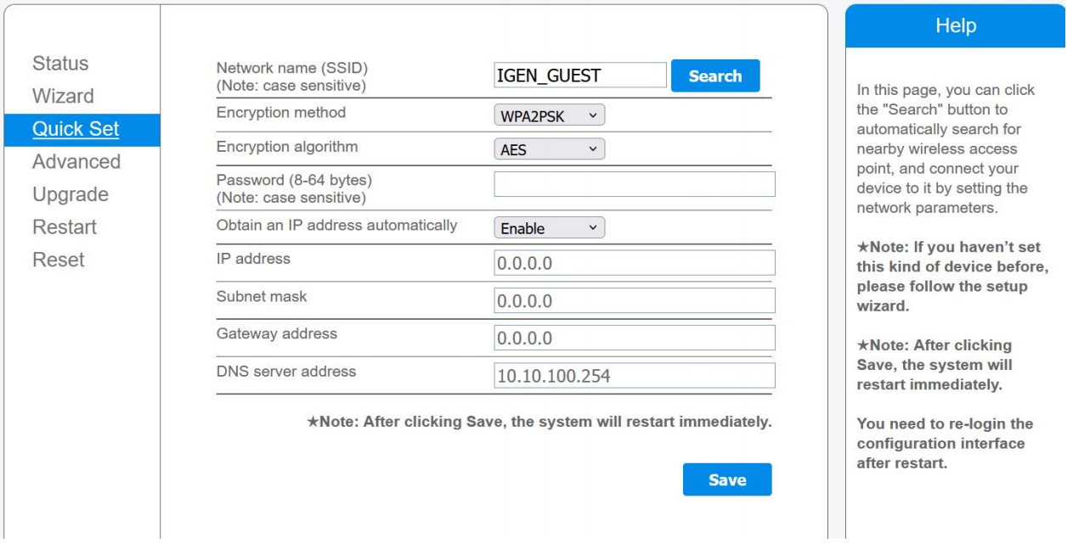Screen dimensions: 1067x543
Task: Open the Encryption algorithm AES dropdown
Action: tap(549, 150)
